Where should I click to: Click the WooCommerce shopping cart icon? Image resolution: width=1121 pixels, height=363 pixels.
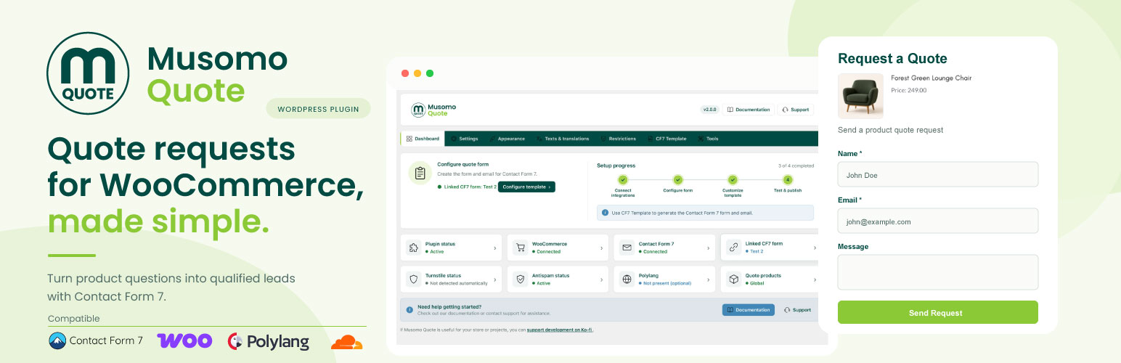click(520, 248)
